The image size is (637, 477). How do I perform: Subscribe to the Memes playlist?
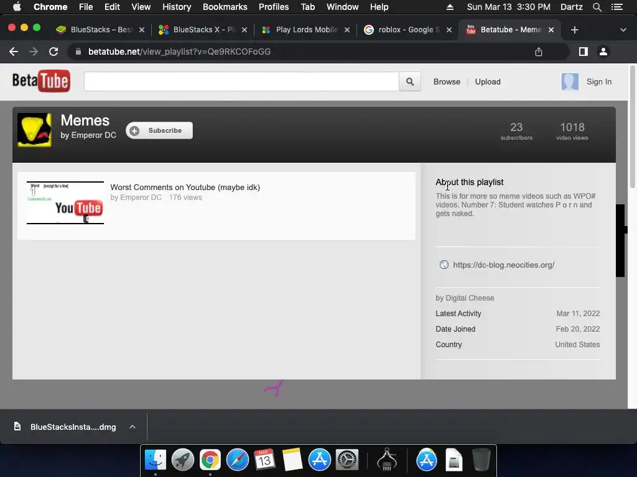point(159,130)
